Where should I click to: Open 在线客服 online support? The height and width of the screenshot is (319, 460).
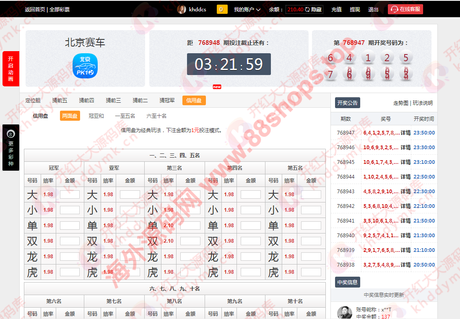405,9
